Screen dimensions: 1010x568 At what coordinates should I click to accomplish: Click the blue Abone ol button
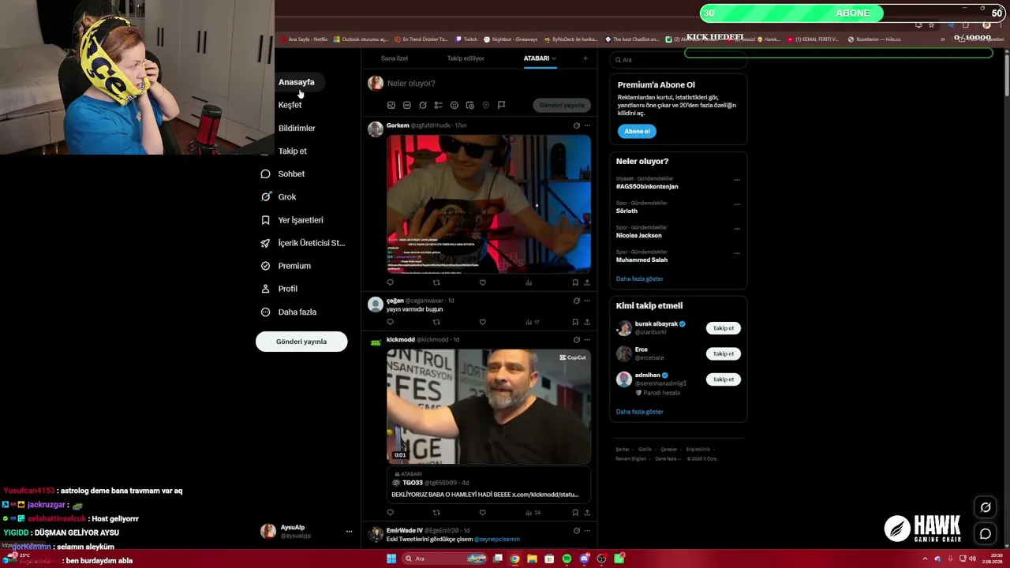(x=637, y=131)
